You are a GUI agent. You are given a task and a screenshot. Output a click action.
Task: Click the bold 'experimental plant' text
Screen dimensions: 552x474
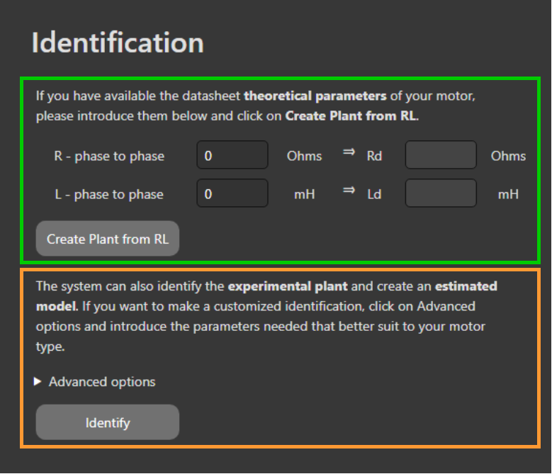point(288,287)
